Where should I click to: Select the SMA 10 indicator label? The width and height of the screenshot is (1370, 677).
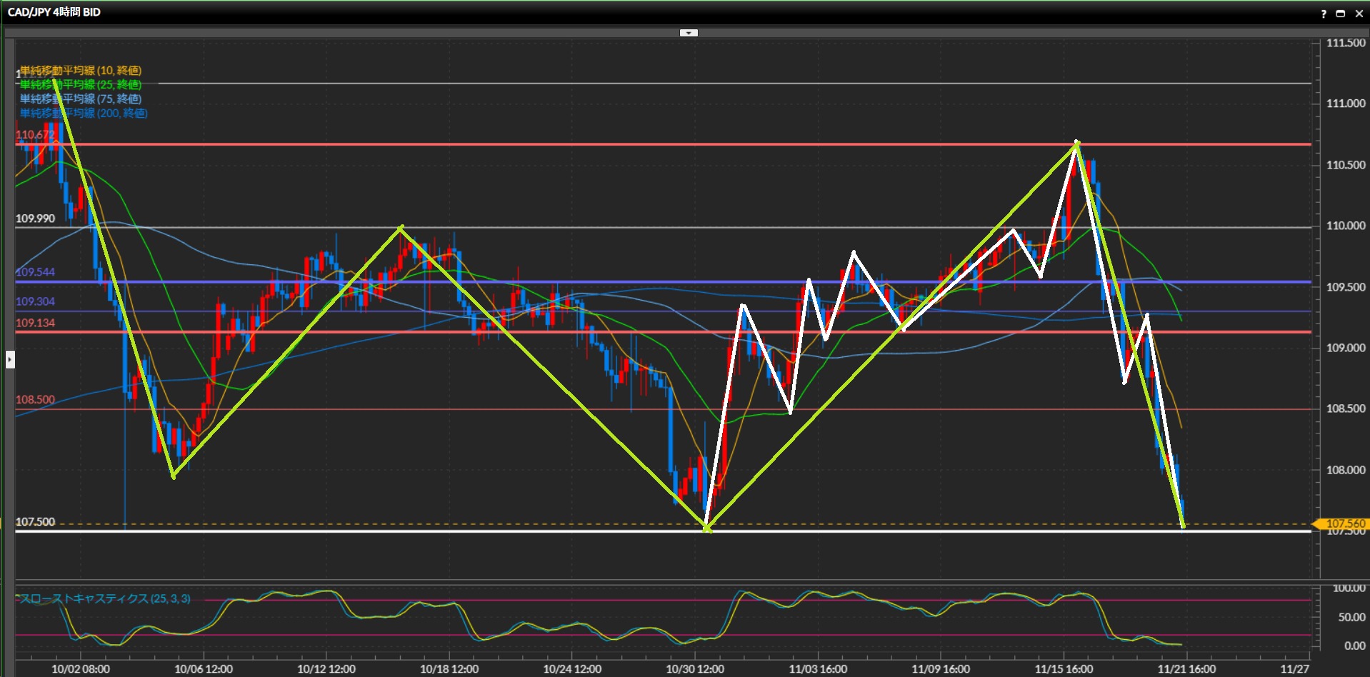pyautogui.click(x=81, y=71)
